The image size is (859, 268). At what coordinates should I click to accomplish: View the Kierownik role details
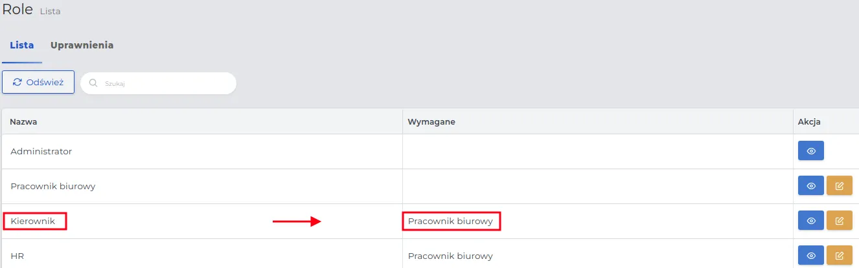click(810, 221)
